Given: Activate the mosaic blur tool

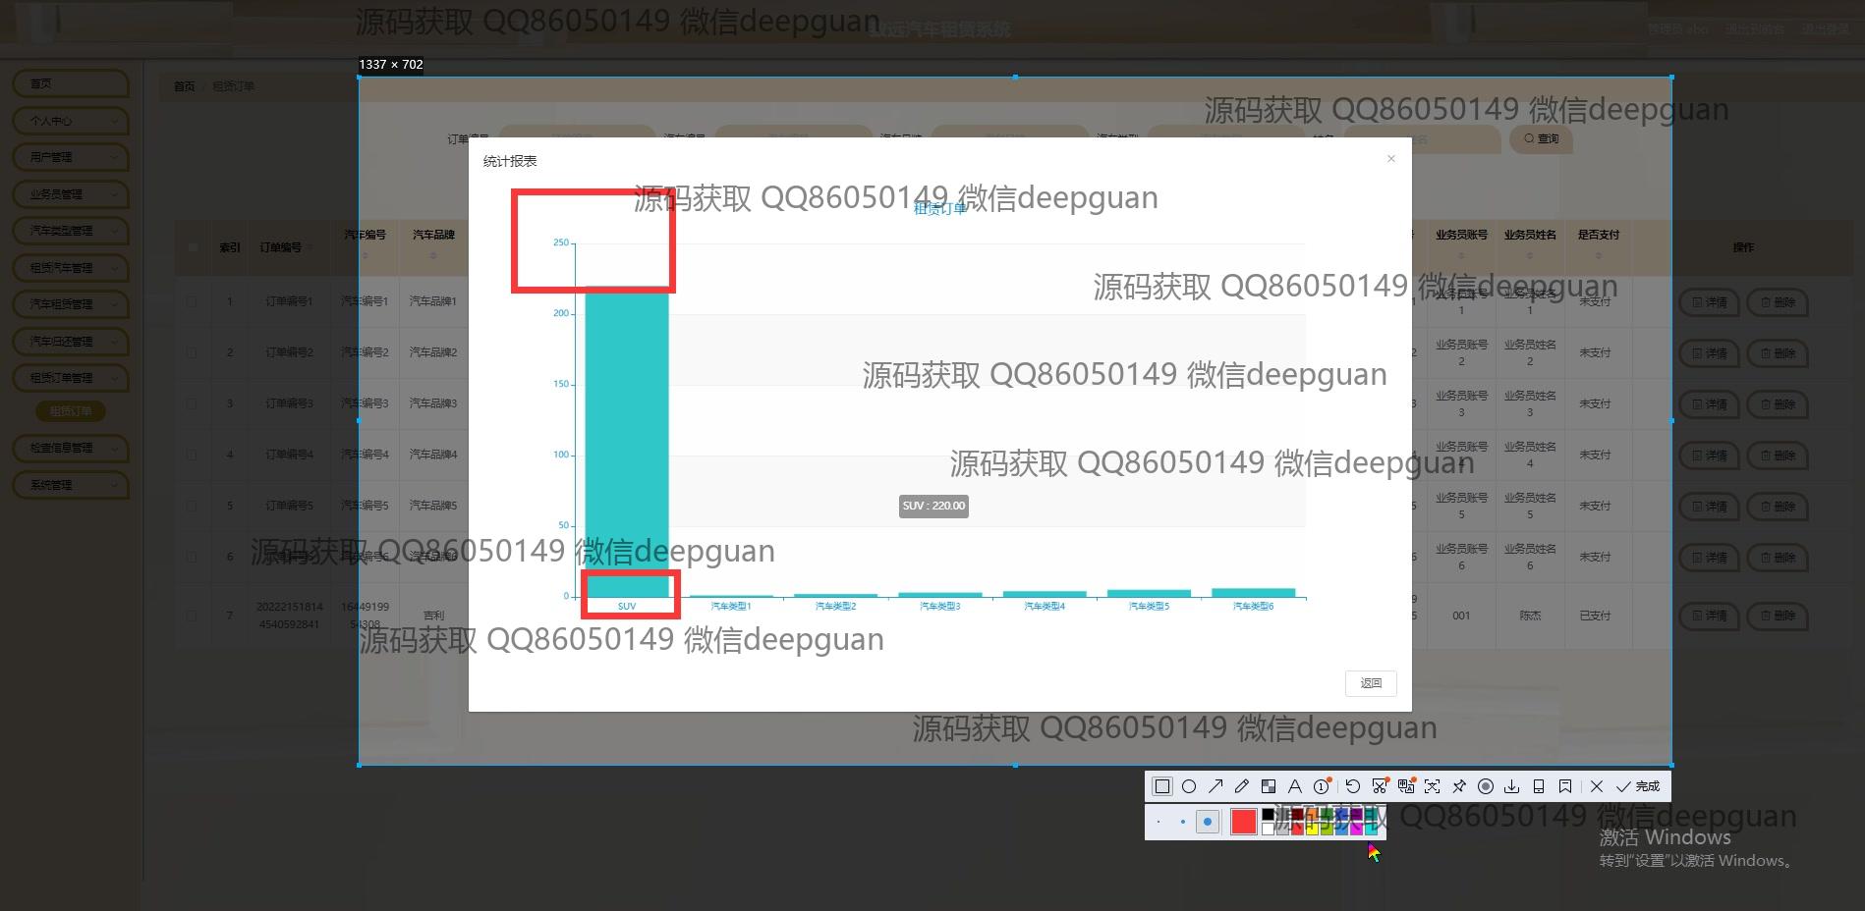Looking at the screenshot, I should pyautogui.click(x=1269, y=786).
